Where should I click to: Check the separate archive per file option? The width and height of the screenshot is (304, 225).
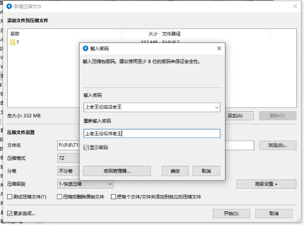(x=113, y=197)
